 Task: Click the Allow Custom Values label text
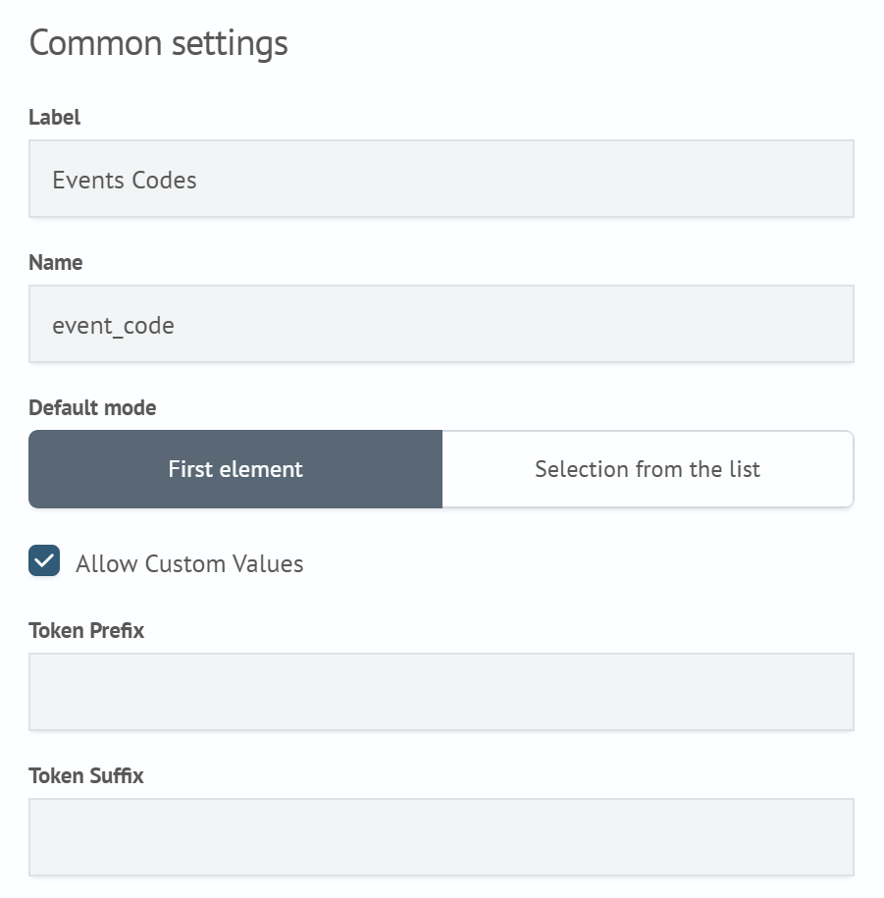[189, 564]
